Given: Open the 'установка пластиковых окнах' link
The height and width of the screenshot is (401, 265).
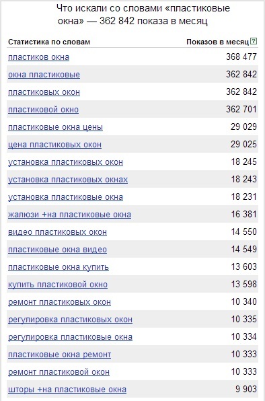Looking at the screenshot, I should pyautogui.click(x=68, y=180).
